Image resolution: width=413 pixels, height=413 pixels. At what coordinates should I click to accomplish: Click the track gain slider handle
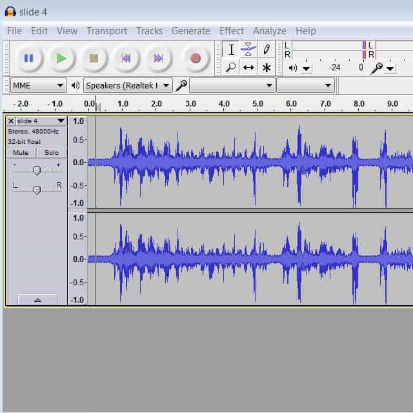tap(37, 170)
